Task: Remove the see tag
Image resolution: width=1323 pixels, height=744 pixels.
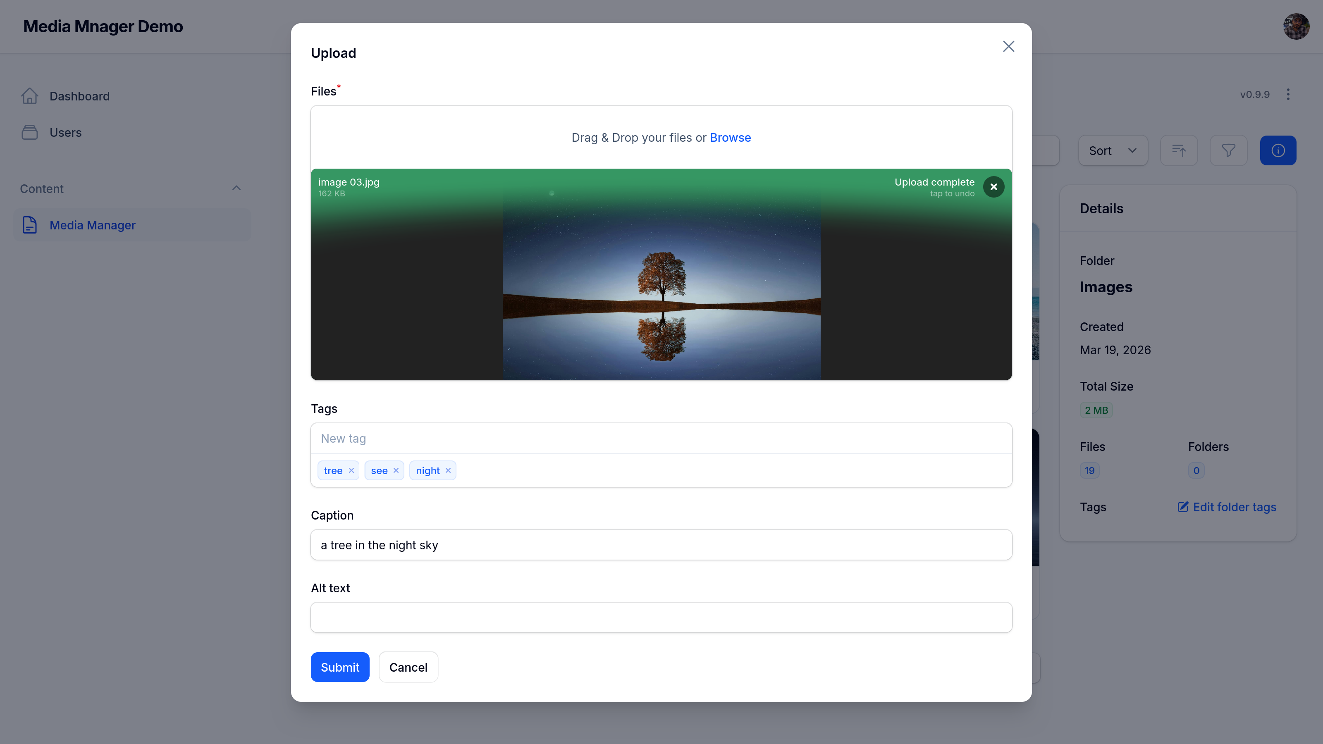Action: (396, 470)
